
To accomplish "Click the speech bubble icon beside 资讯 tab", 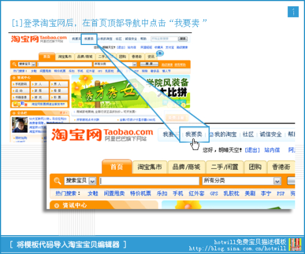I will (160, 54).
